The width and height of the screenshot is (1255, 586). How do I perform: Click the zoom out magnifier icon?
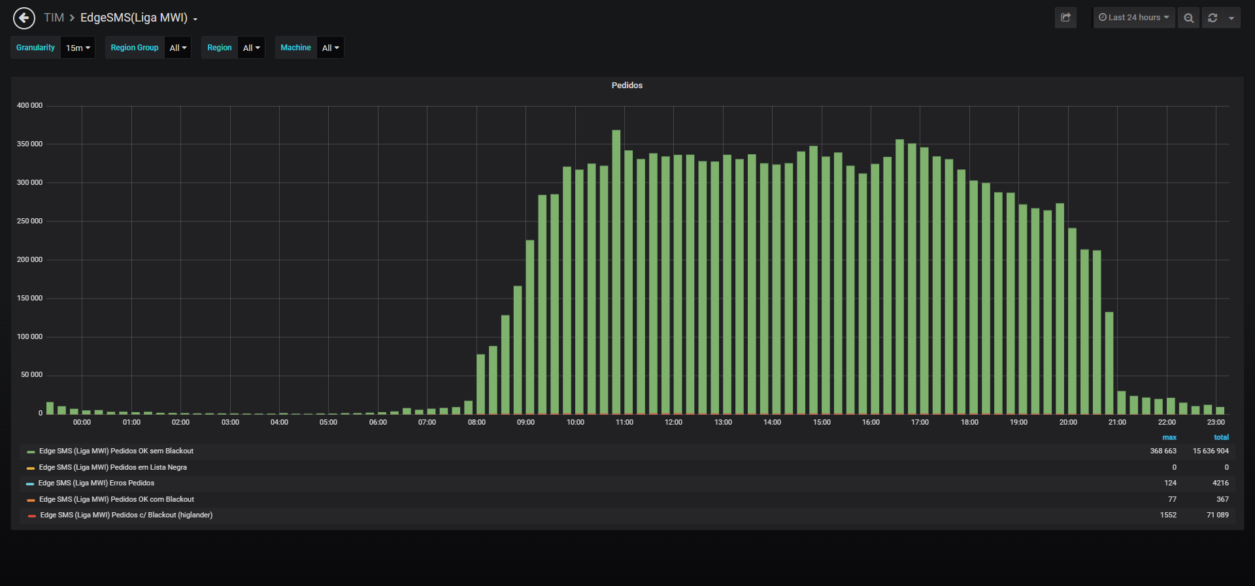coord(1188,18)
